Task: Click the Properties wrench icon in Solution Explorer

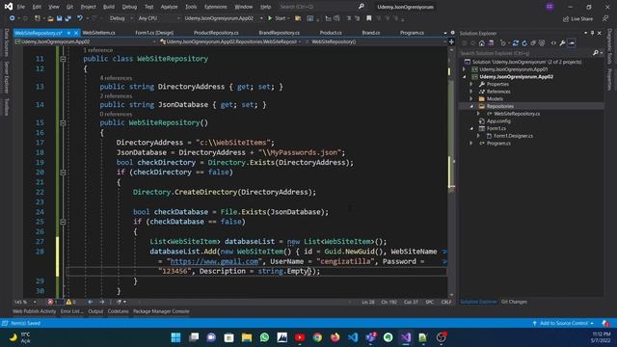Action: pyautogui.click(x=563, y=43)
